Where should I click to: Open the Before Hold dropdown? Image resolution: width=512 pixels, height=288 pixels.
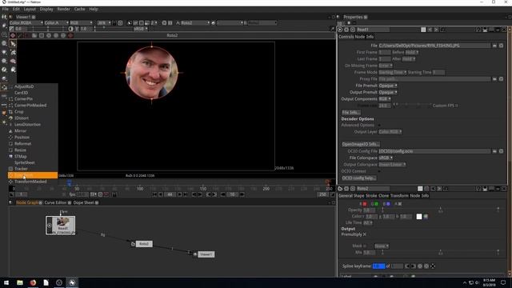[412, 52]
